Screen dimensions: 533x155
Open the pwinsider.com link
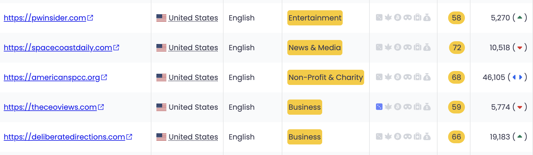tap(45, 18)
